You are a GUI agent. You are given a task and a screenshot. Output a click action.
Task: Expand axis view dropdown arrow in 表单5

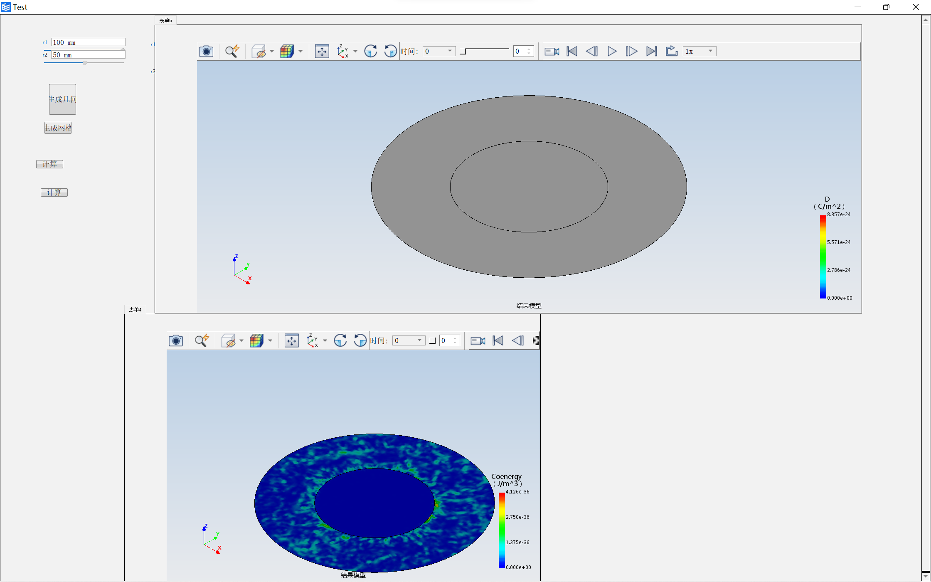355,51
